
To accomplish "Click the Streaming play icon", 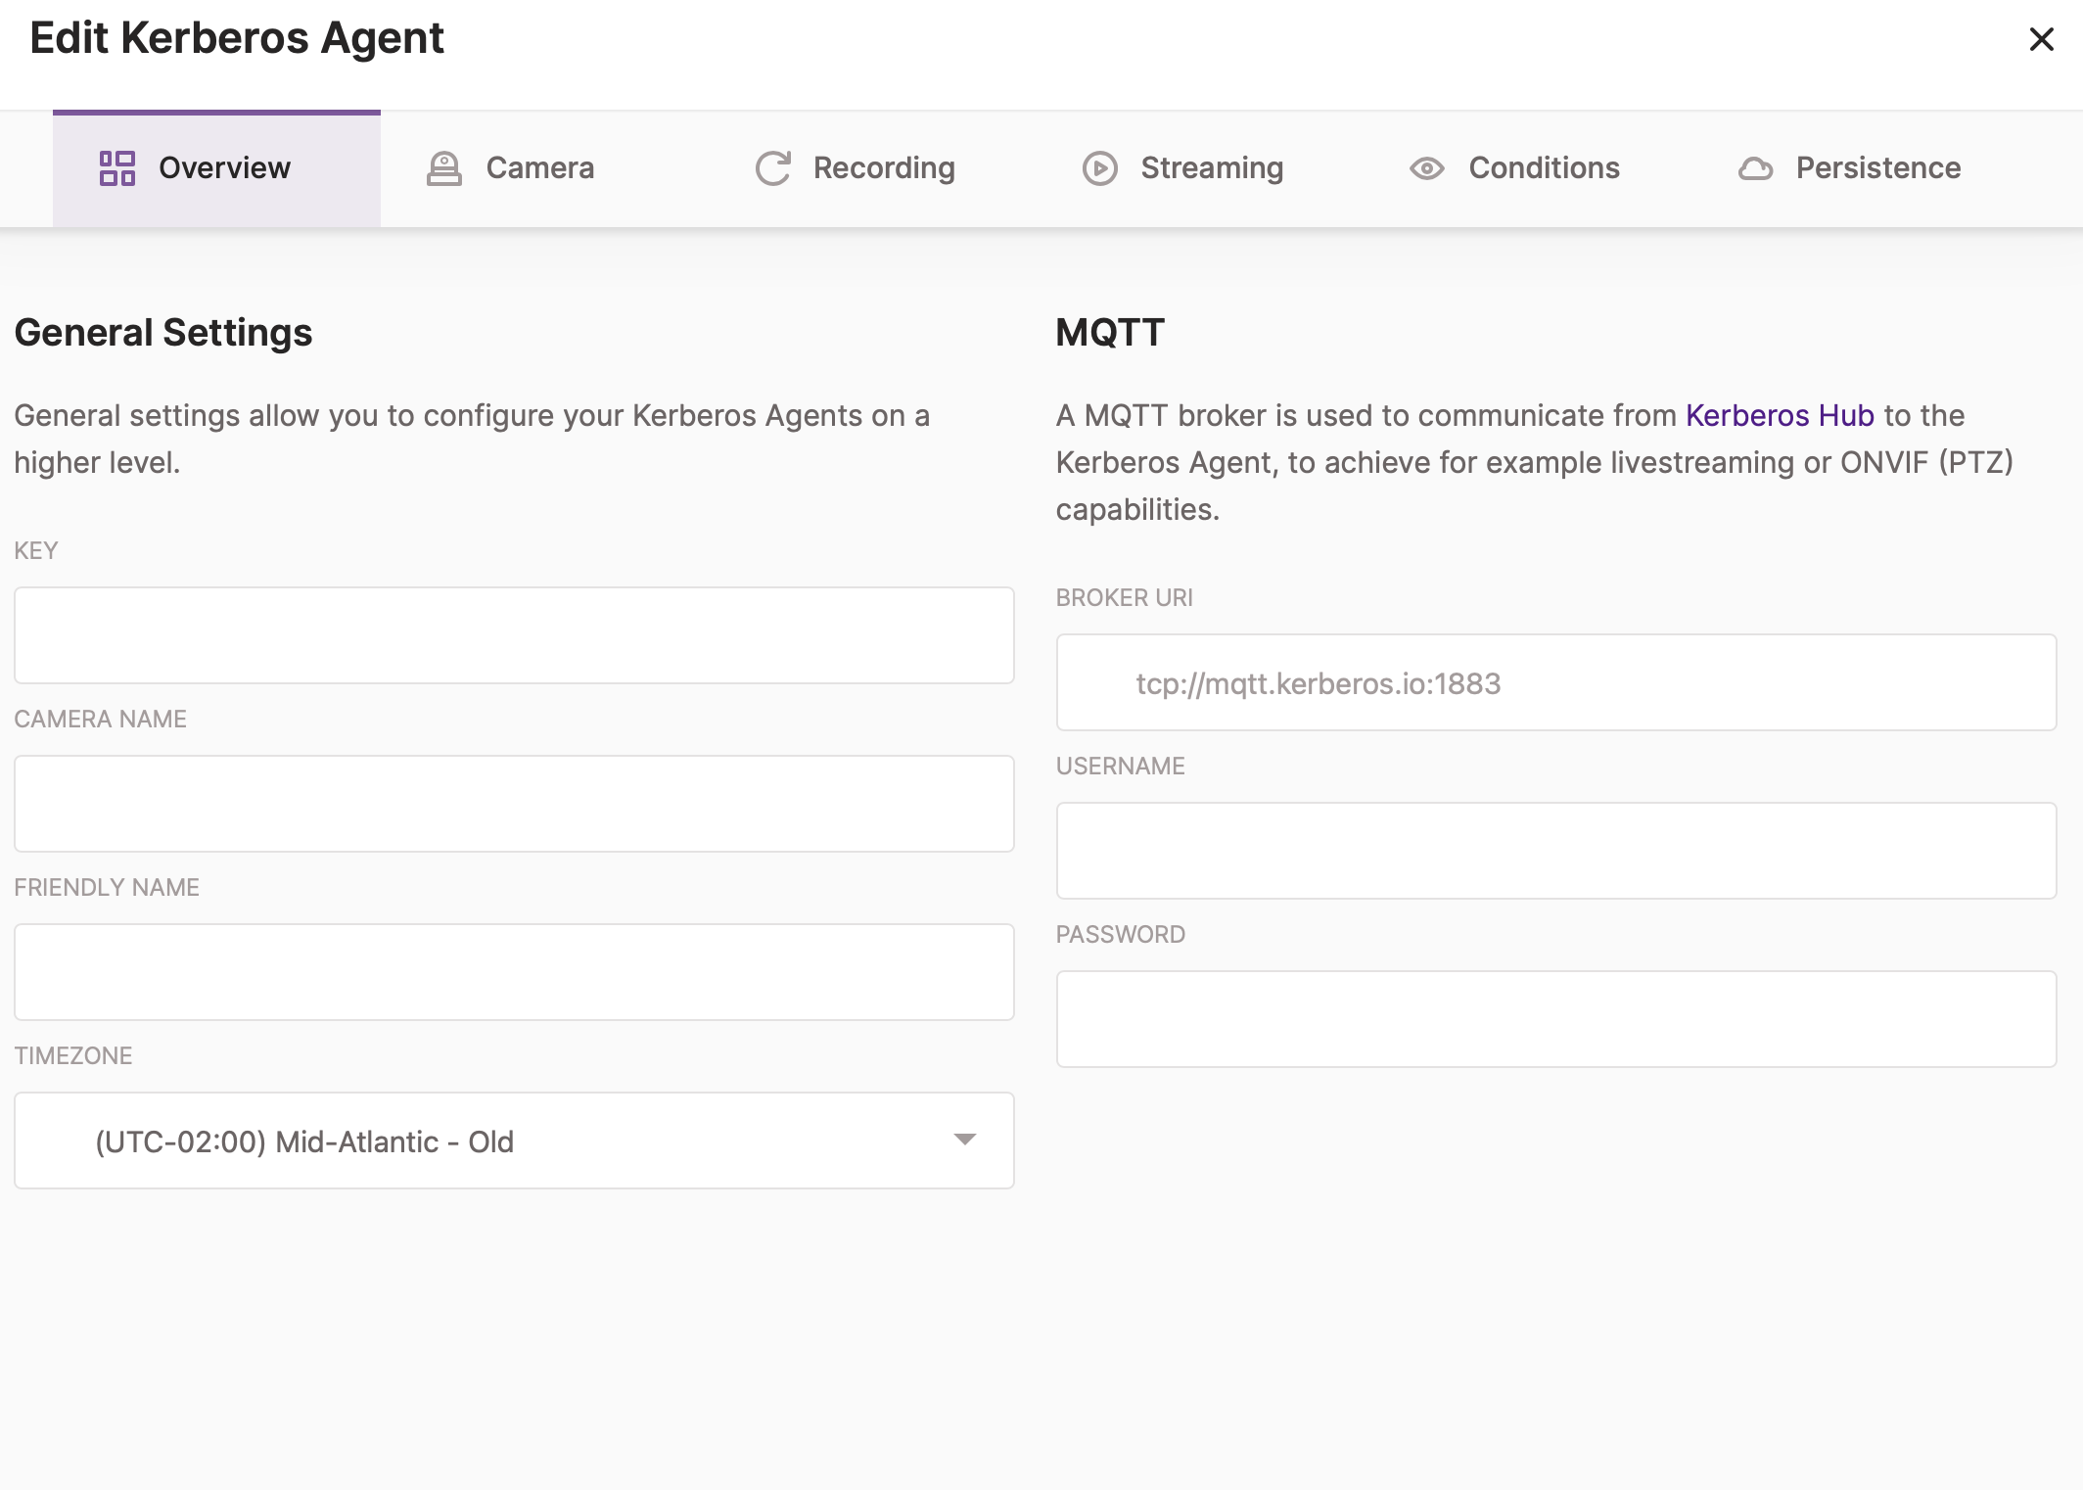I will click(x=1099, y=168).
